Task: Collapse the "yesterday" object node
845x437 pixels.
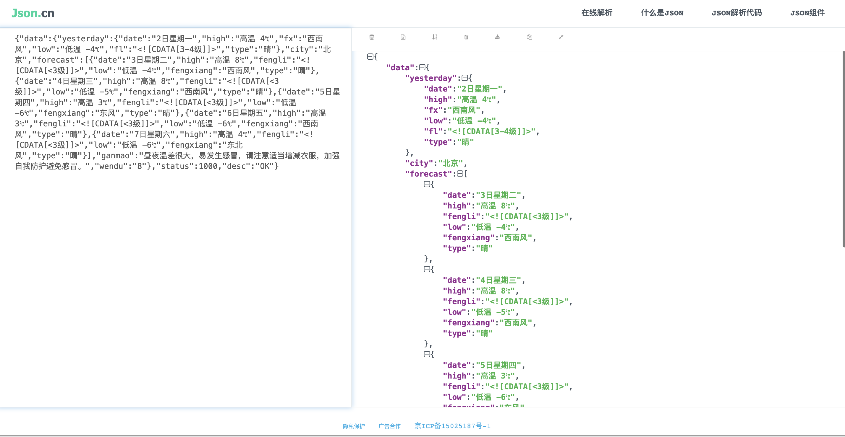Action: [464, 78]
